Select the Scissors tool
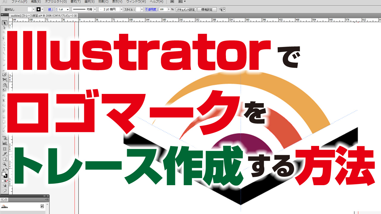Image resolution: width=381 pixels, height=214 pixels. coord(4,79)
